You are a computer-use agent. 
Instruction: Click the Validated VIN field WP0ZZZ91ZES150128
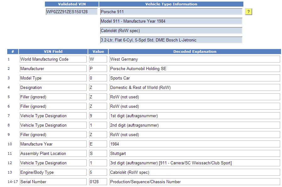tap(72, 12)
